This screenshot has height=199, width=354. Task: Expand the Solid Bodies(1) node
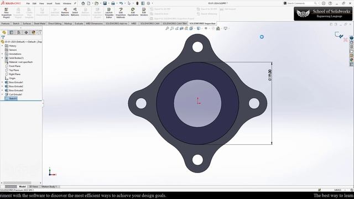coord(2,58)
